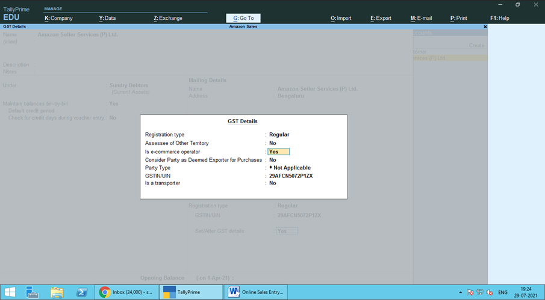Open the O: Import menu
Viewport: 545px width, 300px height.
click(341, 18)
